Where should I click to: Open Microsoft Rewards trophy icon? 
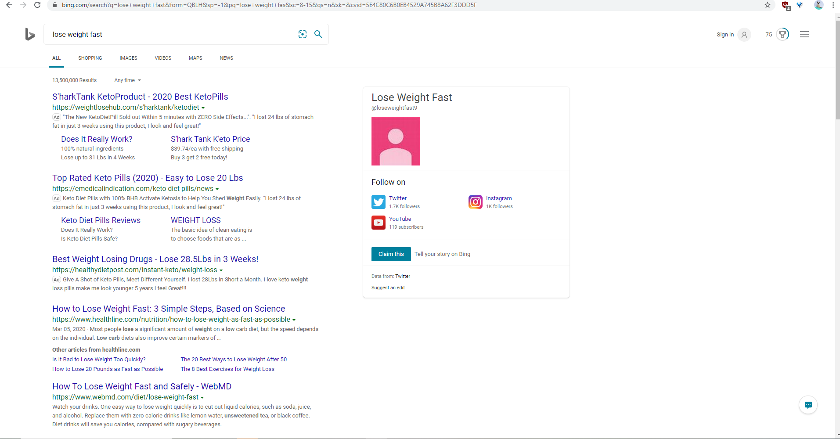tap(782, 34)
